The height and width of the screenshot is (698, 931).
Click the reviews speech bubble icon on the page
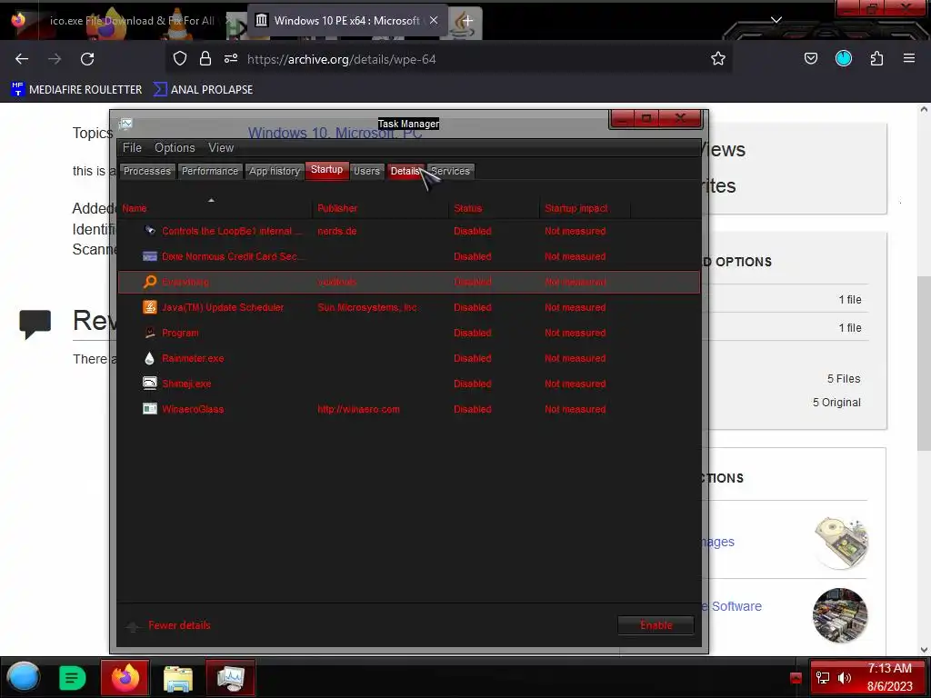[x=35, y=324]
